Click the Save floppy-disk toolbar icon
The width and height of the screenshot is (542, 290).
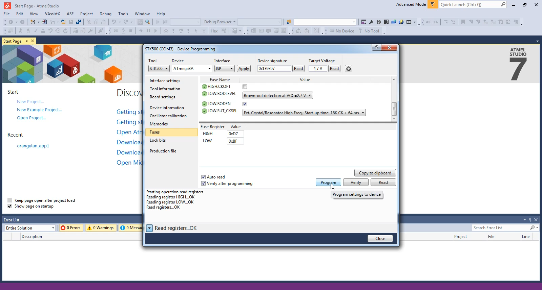71,22
